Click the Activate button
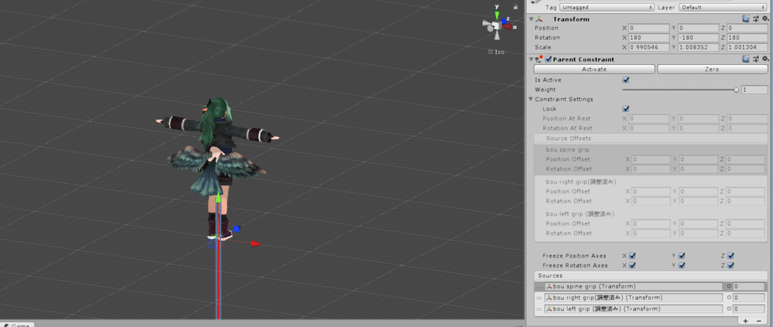 tap(594, 69)
